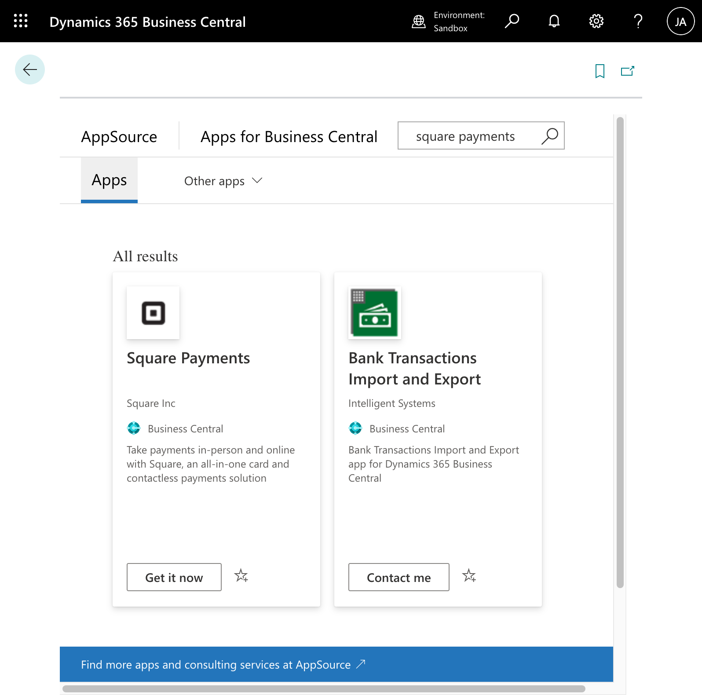The image size is (702, 695).
Task: Open the app launcher waffle menu
Action: (21, 21)
